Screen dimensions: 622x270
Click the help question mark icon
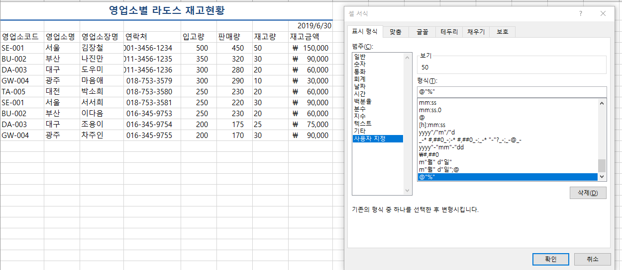click(580, 14)
